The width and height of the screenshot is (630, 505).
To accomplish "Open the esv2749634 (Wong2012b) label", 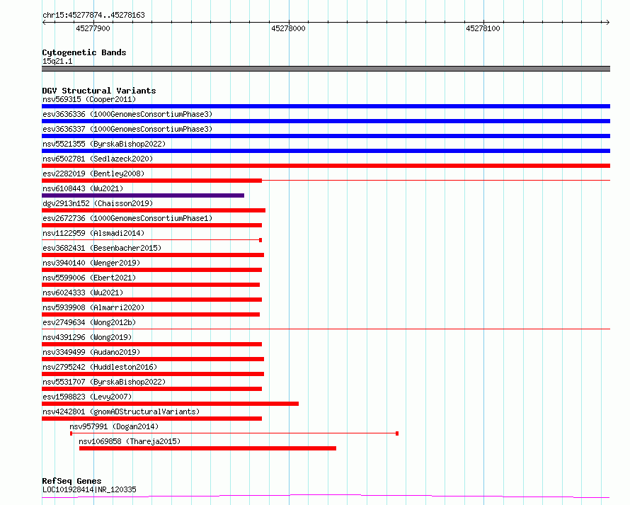I will click(x=89, y=322).
